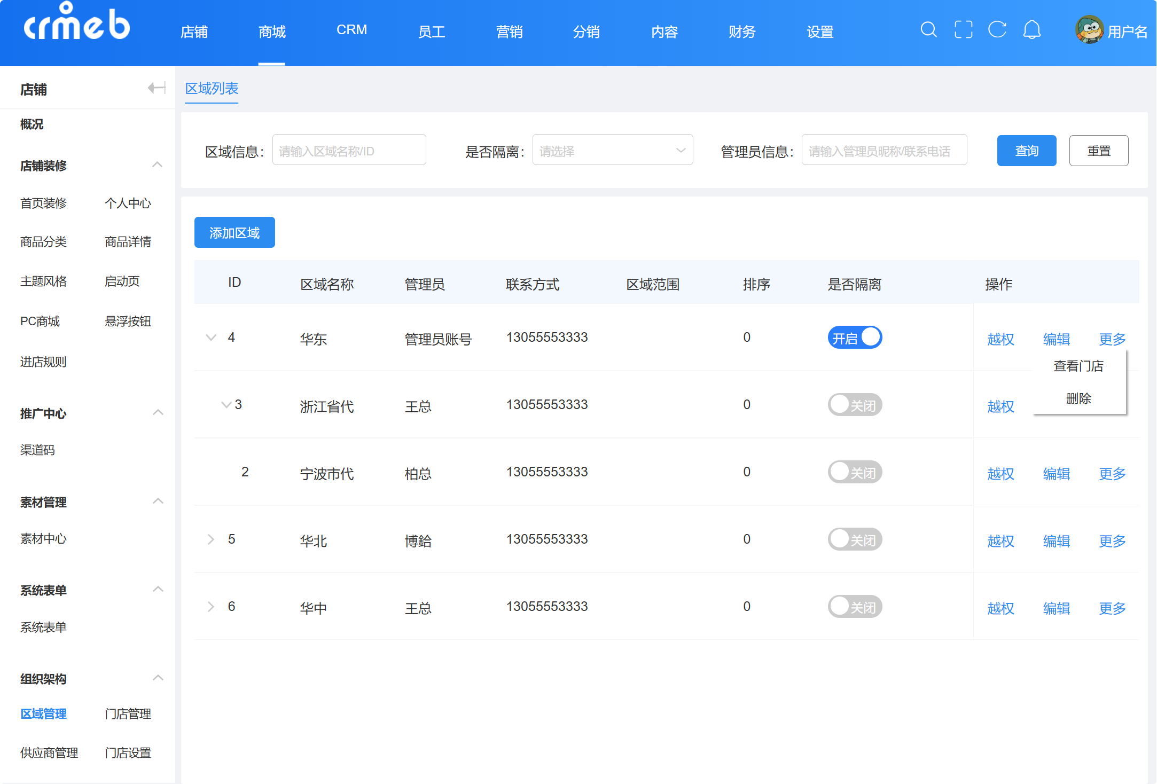The height and width of the screenshot is (784, 1157).
Task: Choose 删除 from the more menu
Action: point(1078,398)
